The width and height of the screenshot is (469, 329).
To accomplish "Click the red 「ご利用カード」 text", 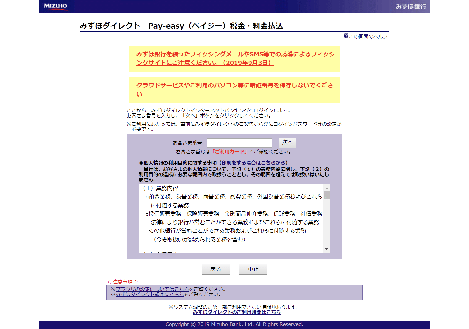I will (x=230, y=151).
